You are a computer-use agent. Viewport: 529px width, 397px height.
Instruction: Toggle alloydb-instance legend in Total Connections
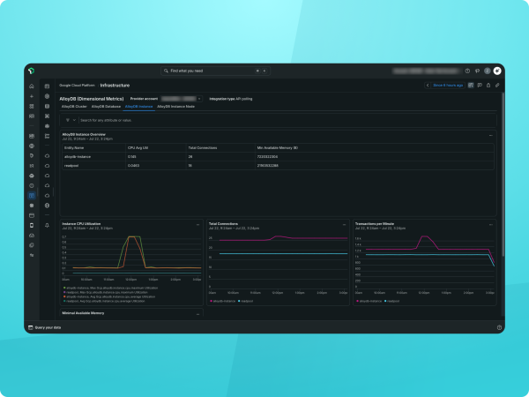pyautogui.click(x=223, y=301)
